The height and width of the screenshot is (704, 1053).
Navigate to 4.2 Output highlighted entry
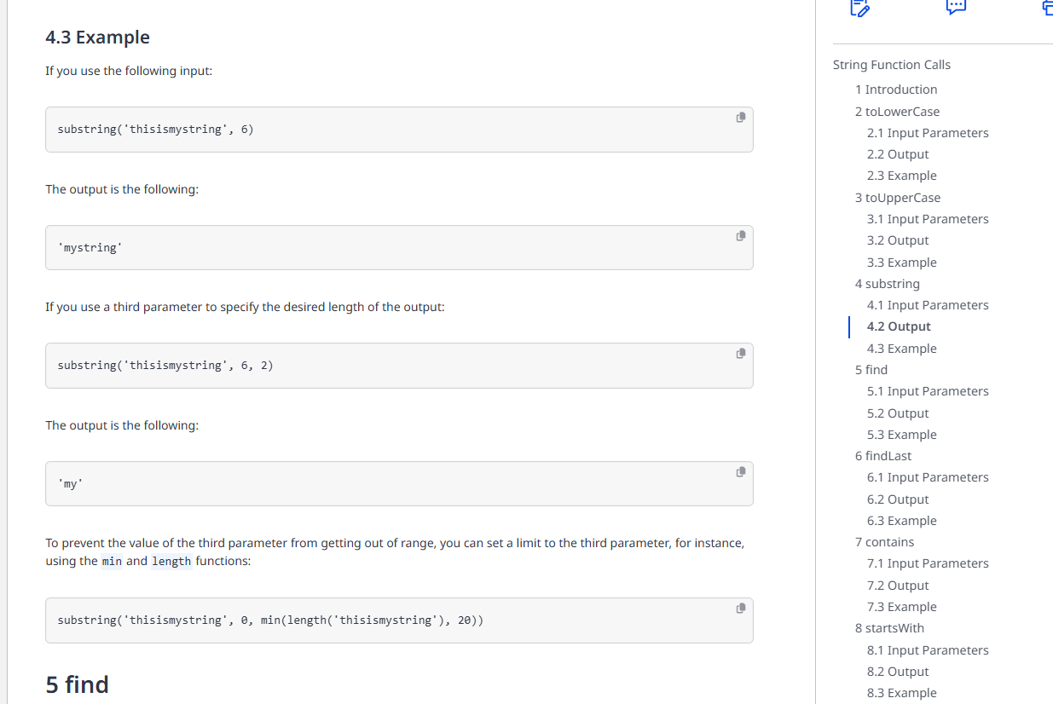[x=899, y=326]
